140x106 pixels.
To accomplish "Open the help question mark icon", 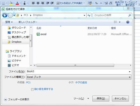I will point(128,22).
